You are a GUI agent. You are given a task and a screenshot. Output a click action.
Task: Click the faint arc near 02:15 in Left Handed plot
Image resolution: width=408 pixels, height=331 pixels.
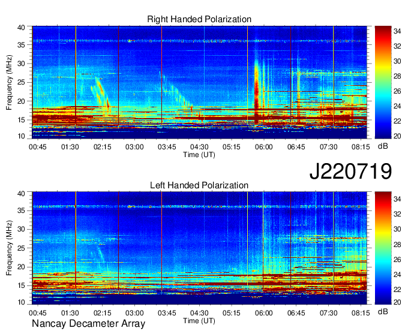(x=101, y=254)
